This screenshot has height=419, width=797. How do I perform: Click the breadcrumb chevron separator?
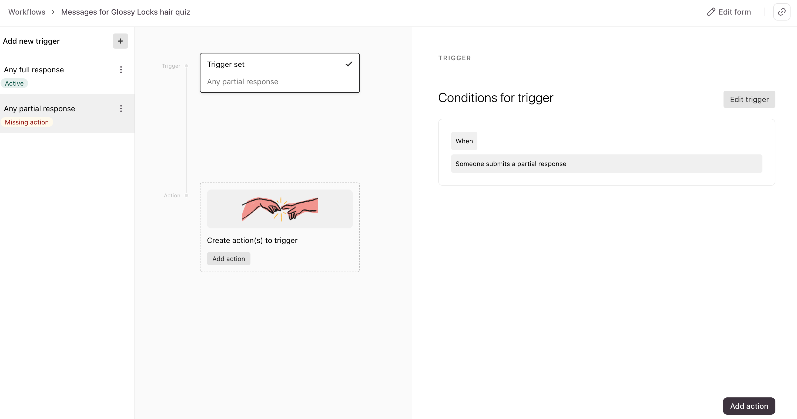[x=53, y=12]
